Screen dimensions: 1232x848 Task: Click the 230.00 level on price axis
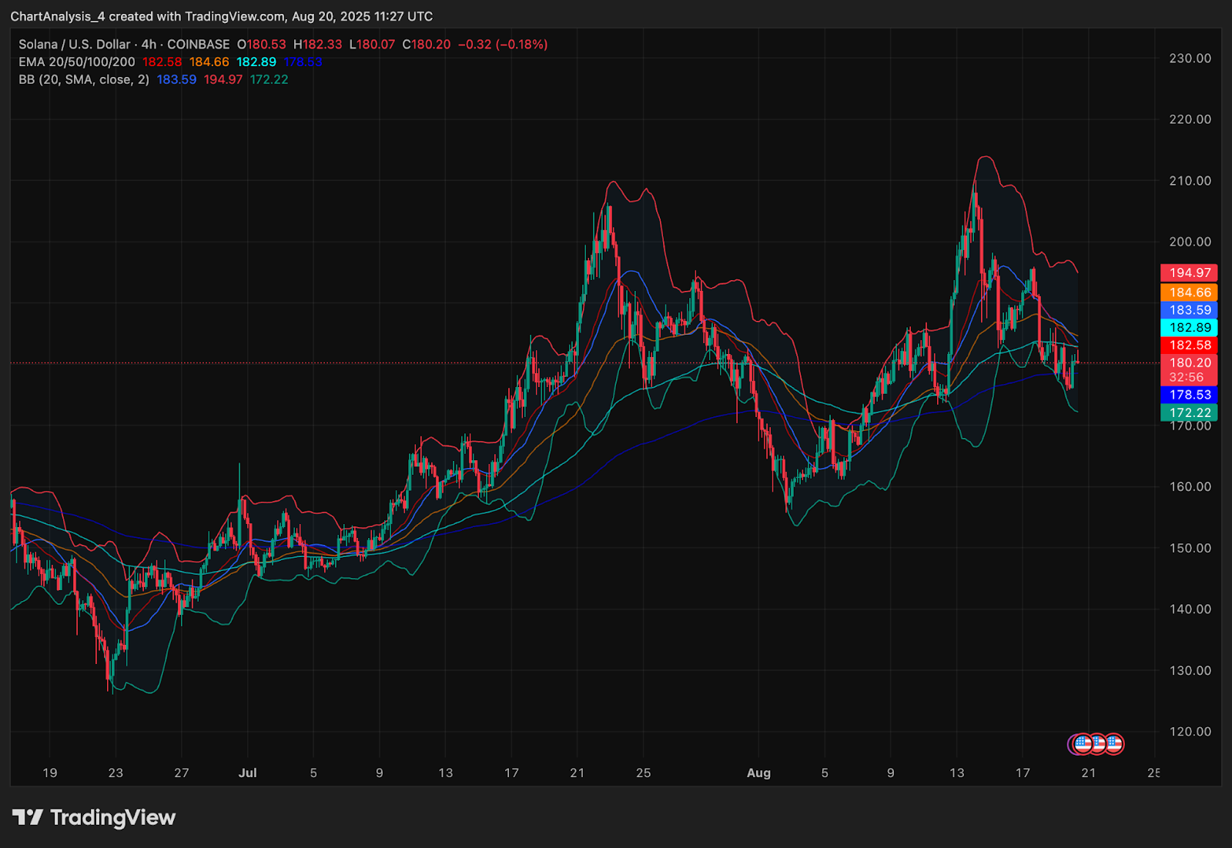click(x=1190, y=58)
